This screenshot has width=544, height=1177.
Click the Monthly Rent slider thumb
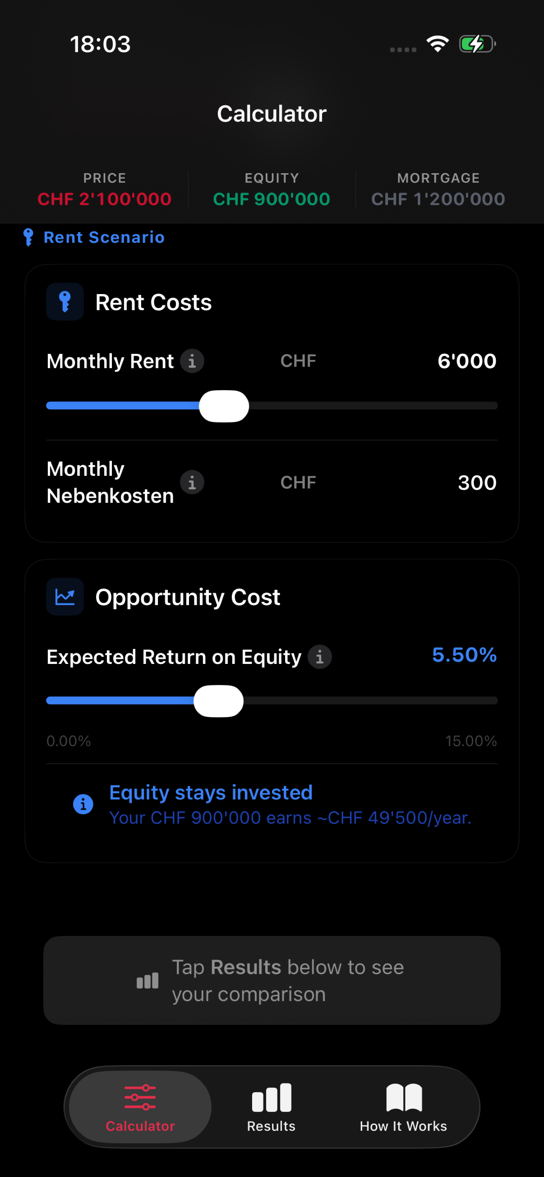(x=224, y=406)
